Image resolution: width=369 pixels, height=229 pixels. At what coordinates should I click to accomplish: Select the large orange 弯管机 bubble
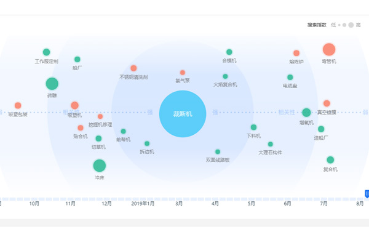click(x=329, y=49)
